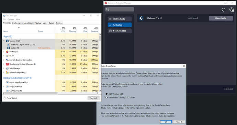This screenshot has width=237, height=125.
Task: Expand the Windows Explorer process group
Action: click(4, 72)
